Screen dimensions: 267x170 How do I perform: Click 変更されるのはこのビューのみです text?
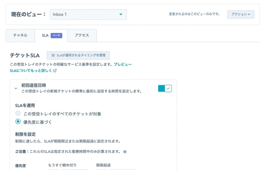click(x=194, y=14)
